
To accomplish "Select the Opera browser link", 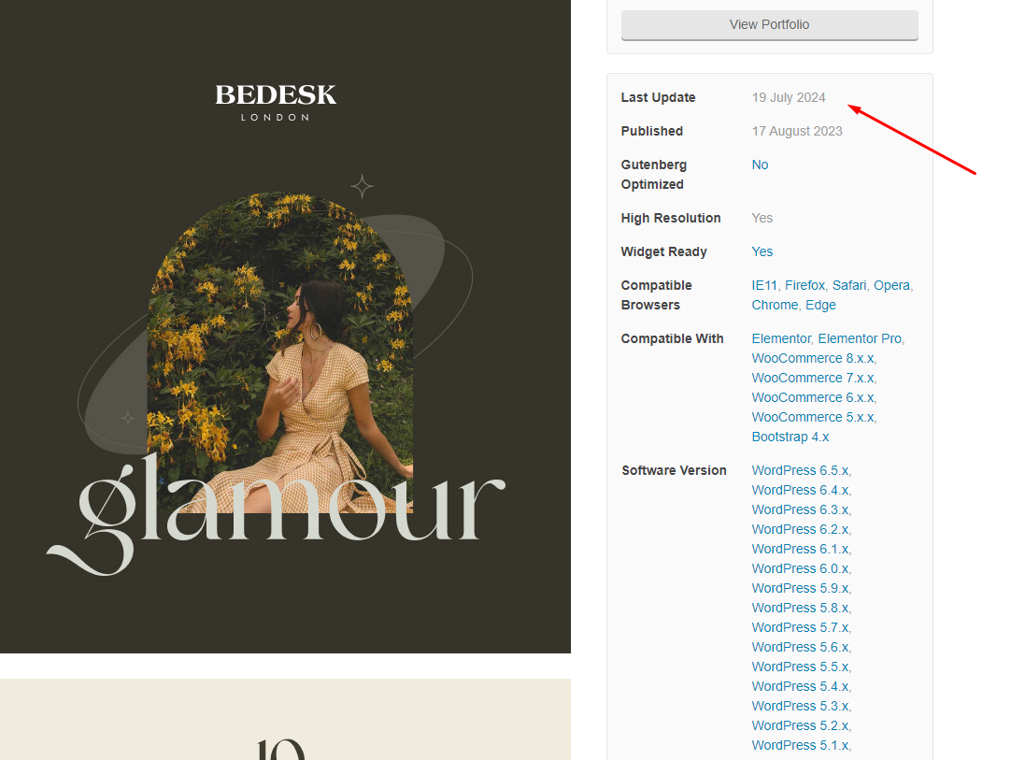I will tap(891, 285).
